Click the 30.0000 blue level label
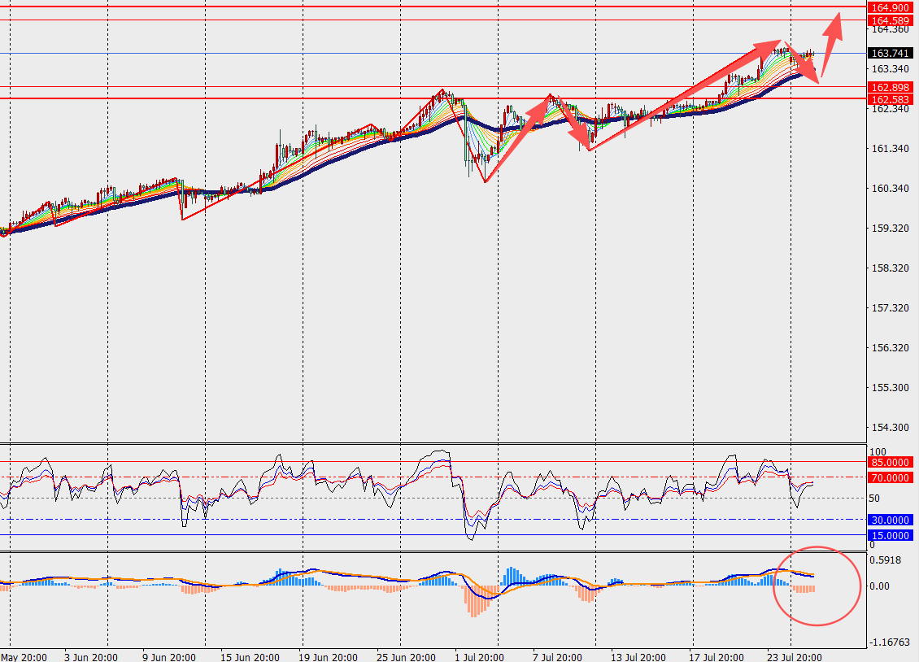The height and width of the screenshot is (662, 919). [x=890, y=520]
